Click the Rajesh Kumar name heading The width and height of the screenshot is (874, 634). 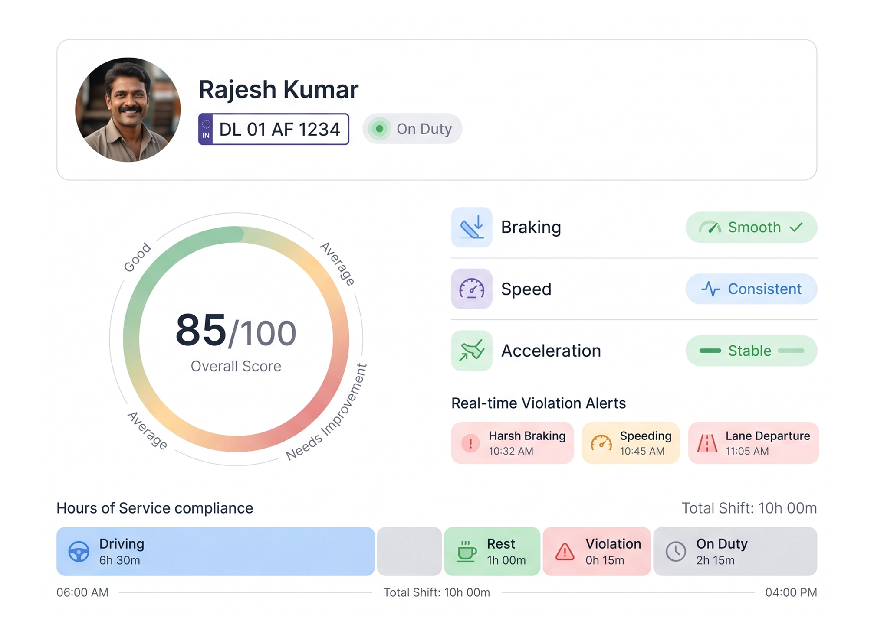pos(279,90)
